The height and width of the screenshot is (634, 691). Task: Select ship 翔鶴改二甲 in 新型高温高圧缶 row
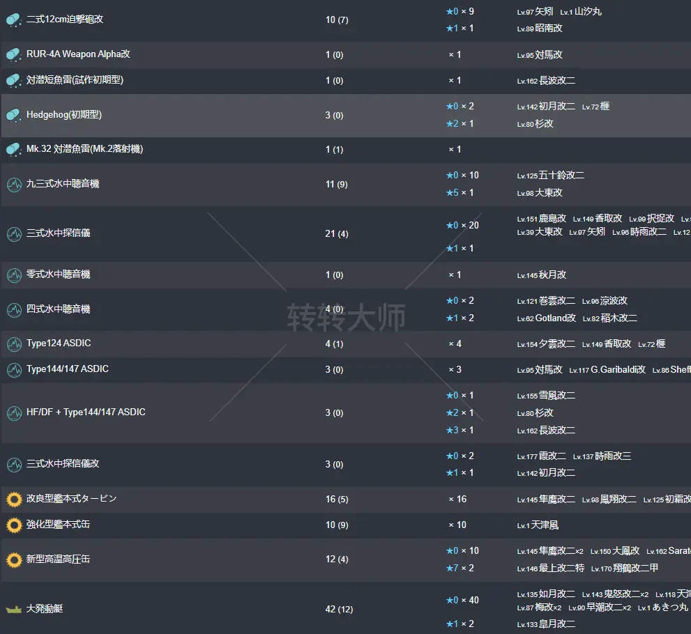635,569
